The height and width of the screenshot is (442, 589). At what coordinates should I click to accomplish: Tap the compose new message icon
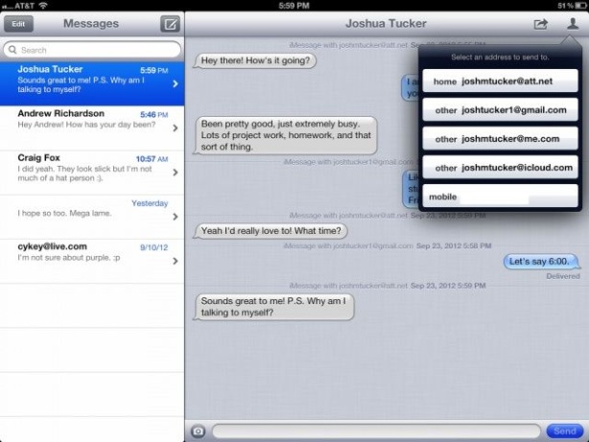(x=170, y=24)
